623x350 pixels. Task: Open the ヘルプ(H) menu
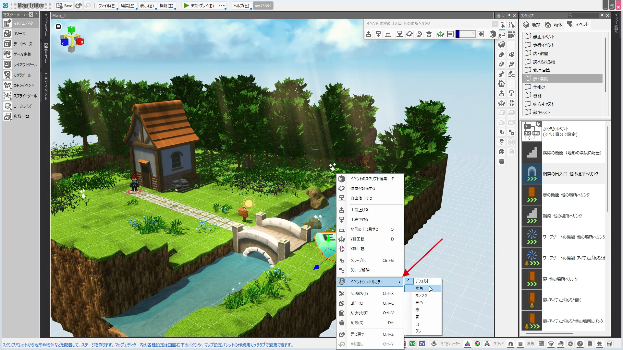241,6
